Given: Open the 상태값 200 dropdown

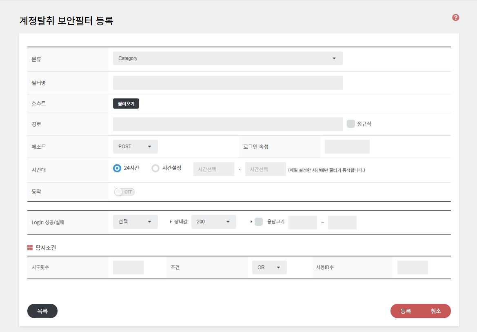Looking at the screenshot, I should [213, 222].
